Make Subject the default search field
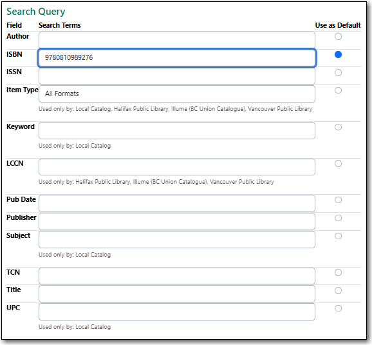Viewport: 372px width, 345px height. click(338, 236)
